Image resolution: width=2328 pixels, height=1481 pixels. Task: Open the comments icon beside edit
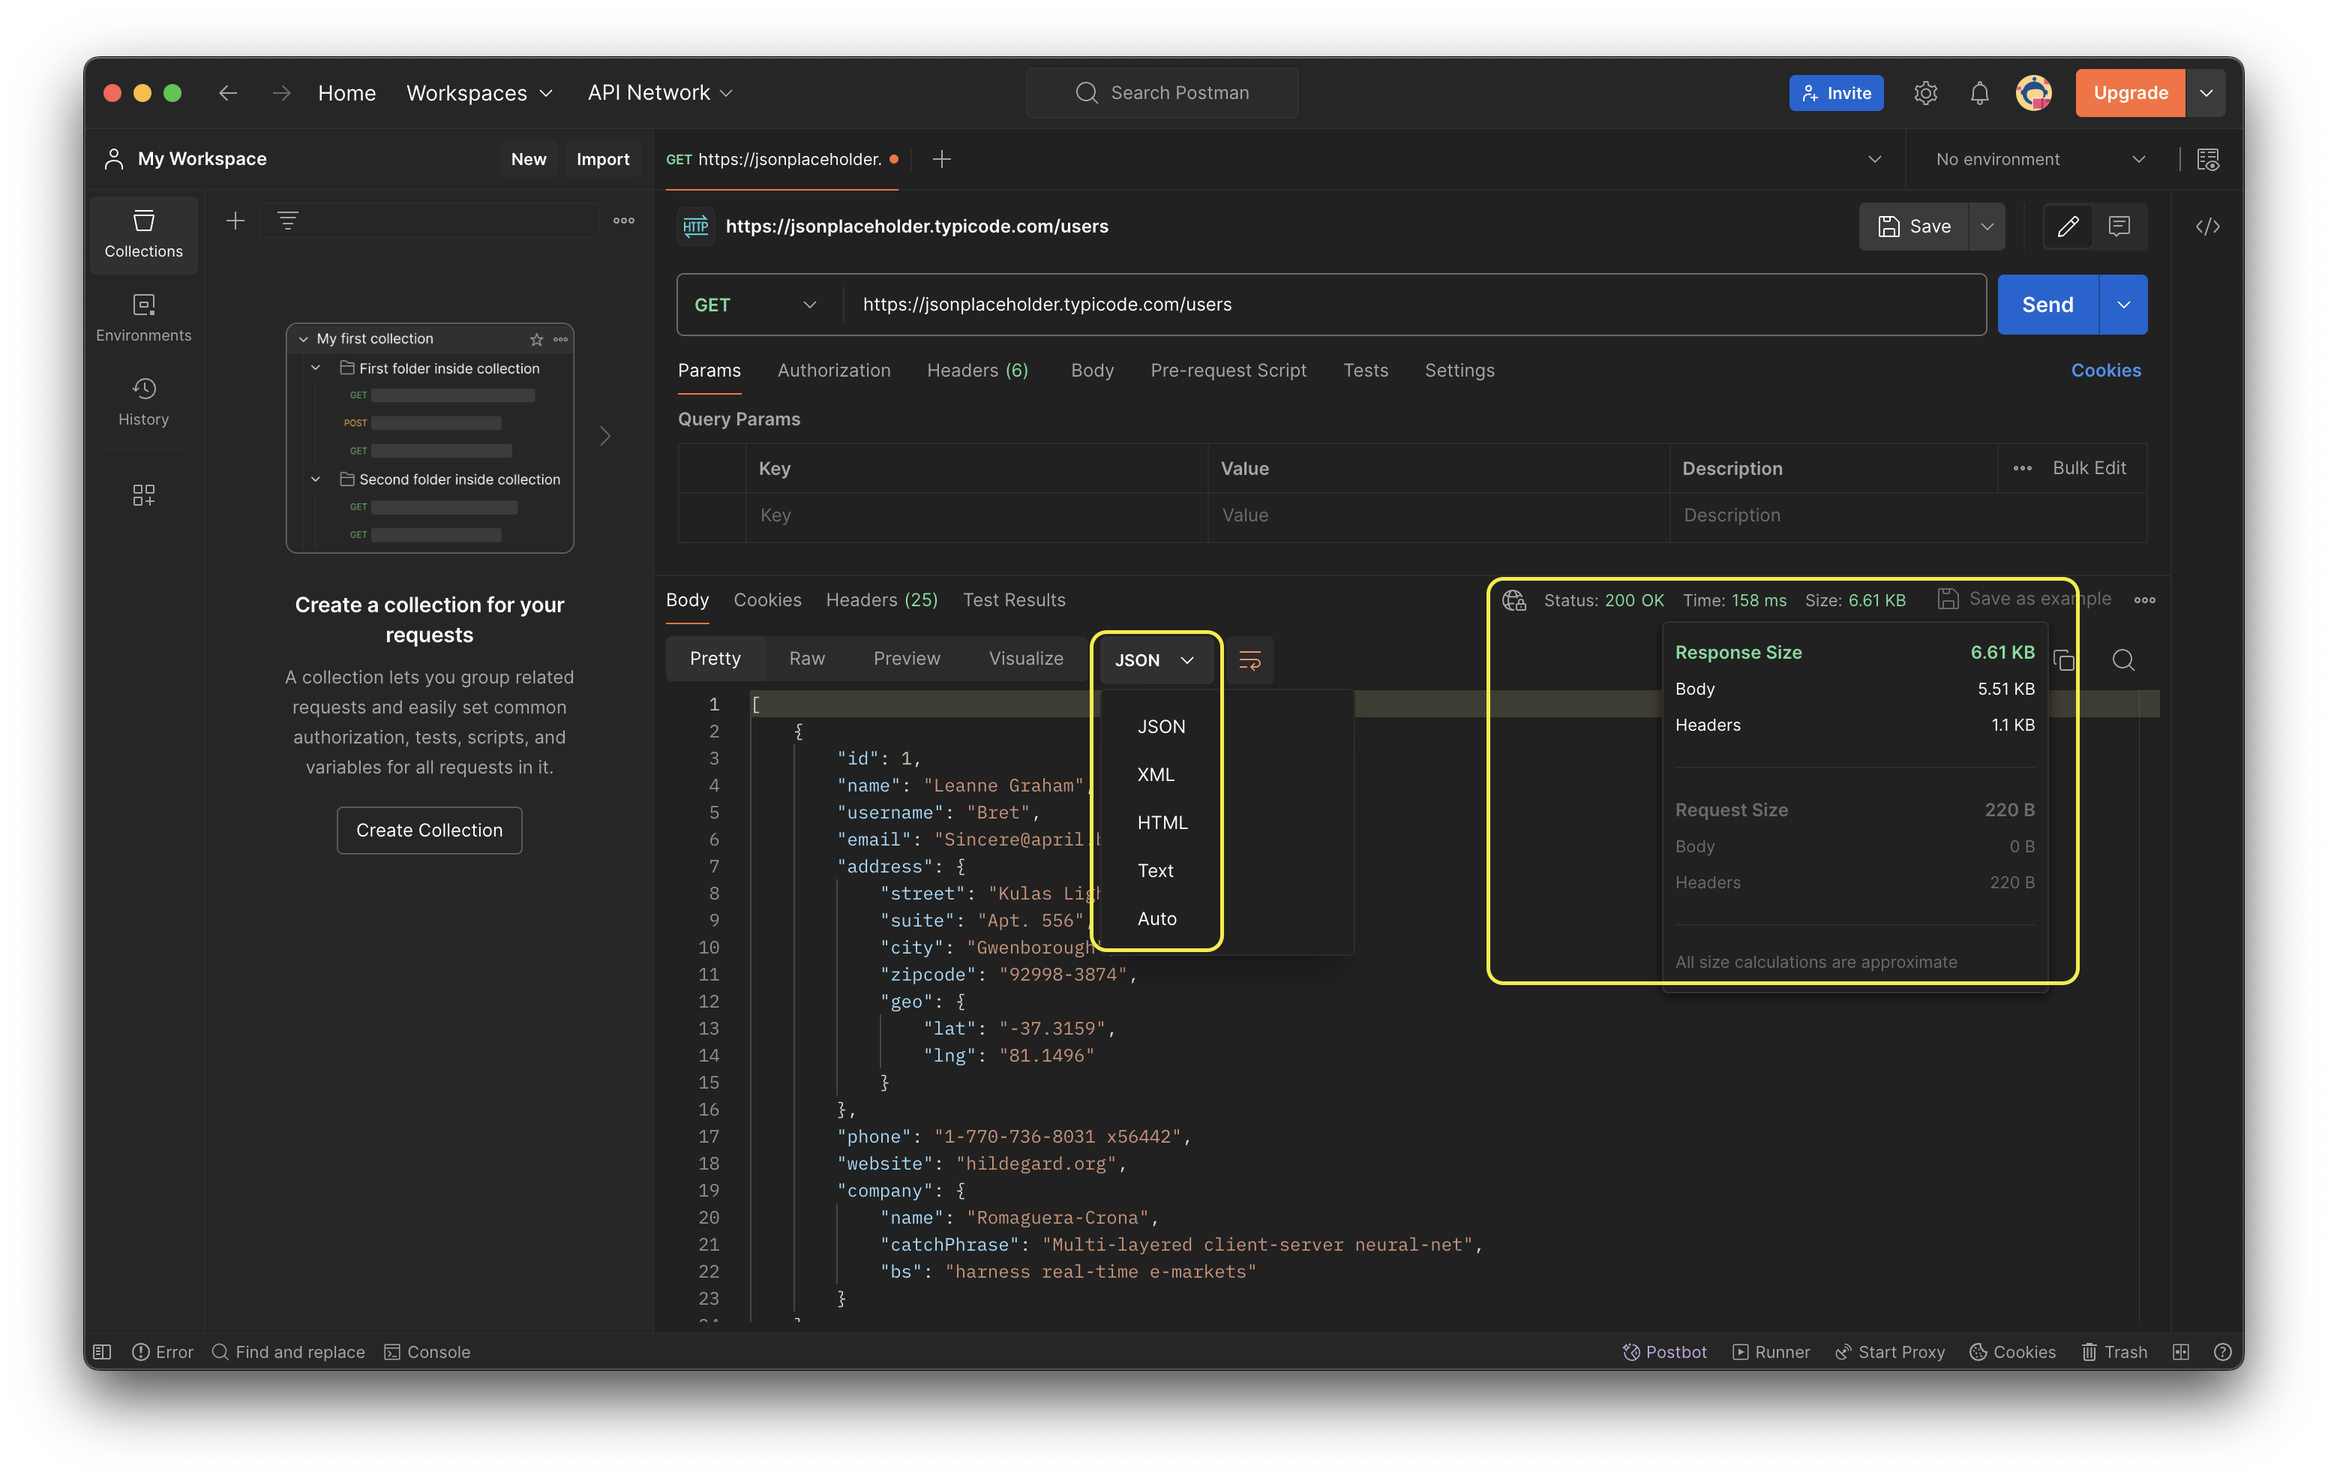2119,227
